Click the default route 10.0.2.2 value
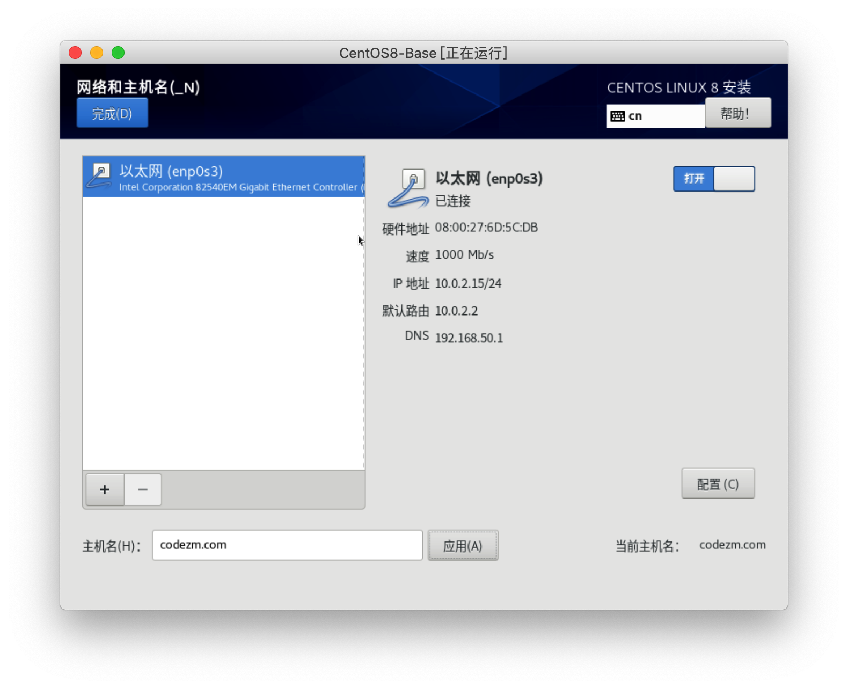The height and width of the screenshot is (689, 848). click(x=456, y=311)
